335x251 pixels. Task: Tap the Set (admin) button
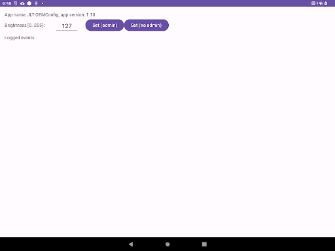[105, 25]
